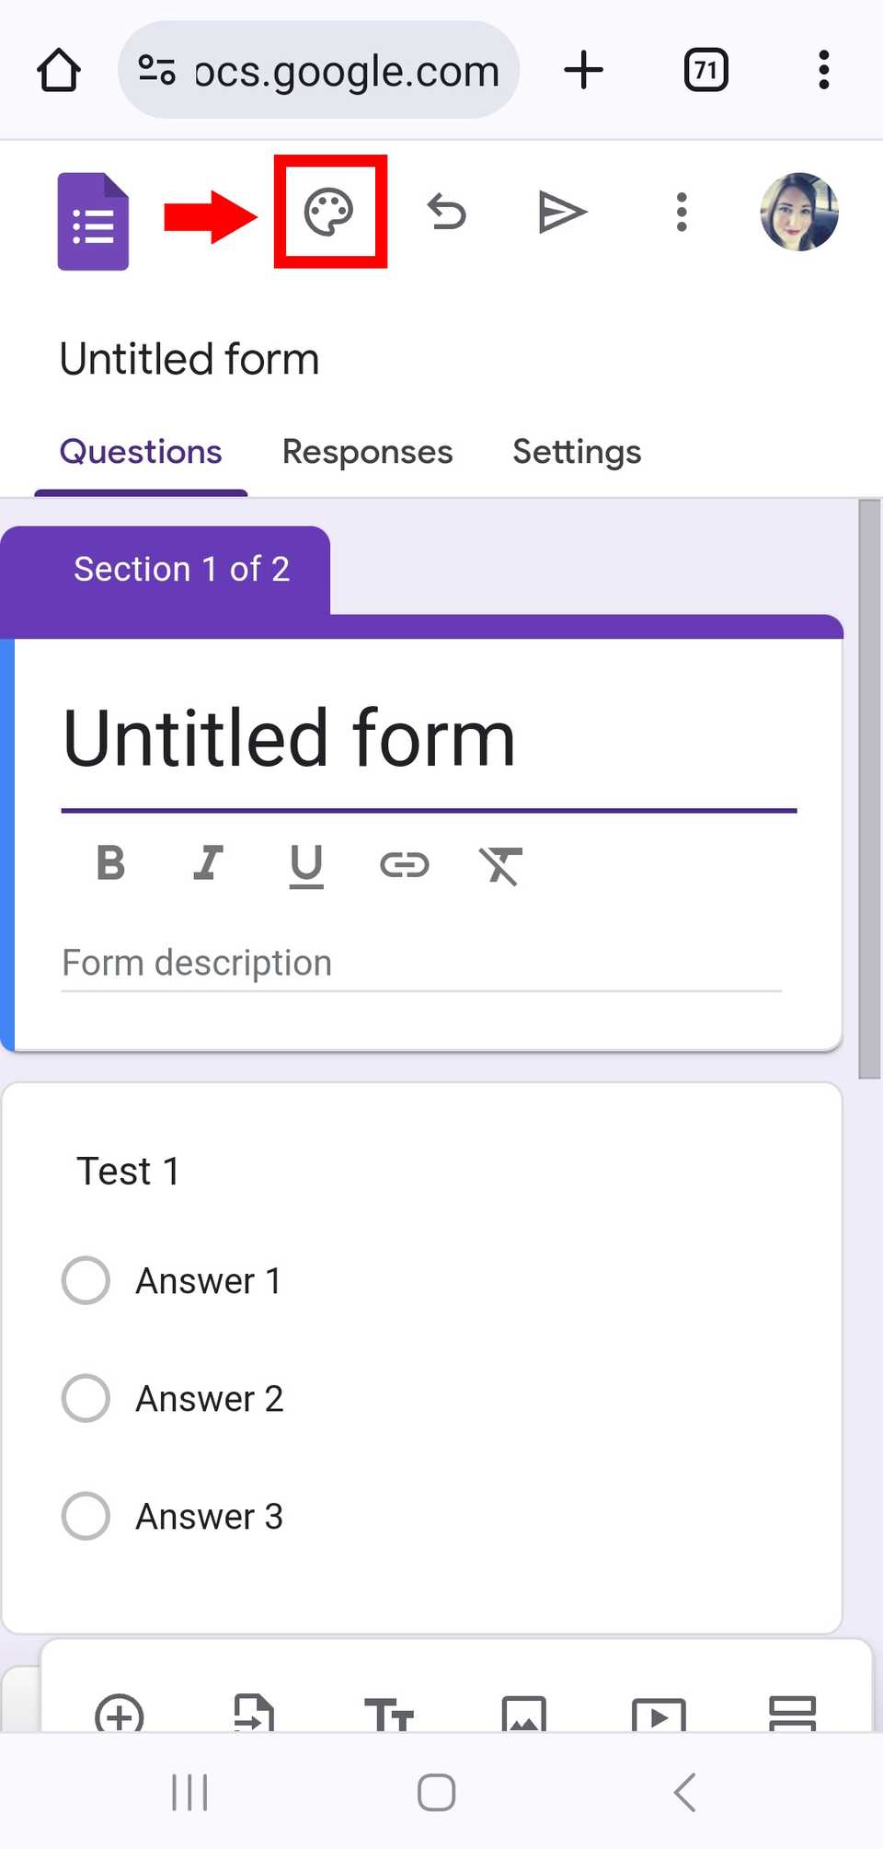Select the Answer 2 radio button
This screenshot has height=1849, width=883.
tap(85, 1398)
